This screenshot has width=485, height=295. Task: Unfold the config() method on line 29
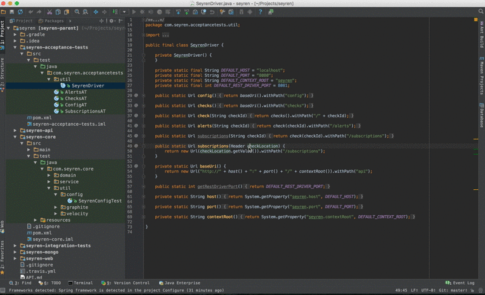[x=144, y=96]
